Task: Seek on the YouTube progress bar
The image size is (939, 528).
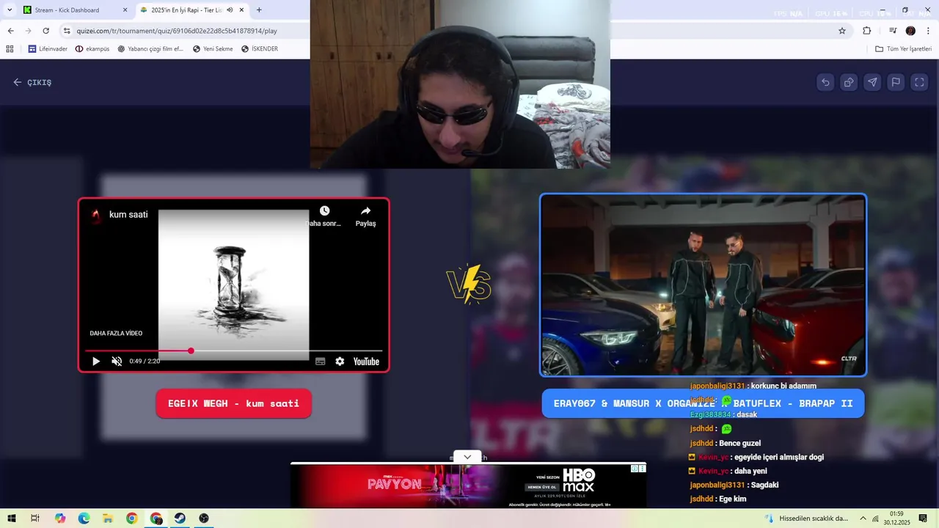Action: pos(234,351)
